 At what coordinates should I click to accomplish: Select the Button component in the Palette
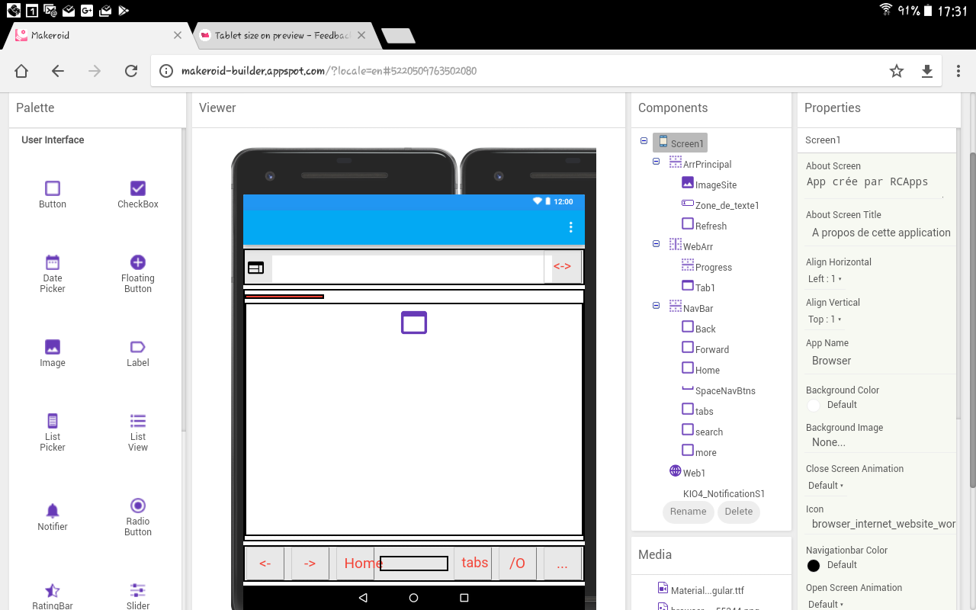coord(53,194)
